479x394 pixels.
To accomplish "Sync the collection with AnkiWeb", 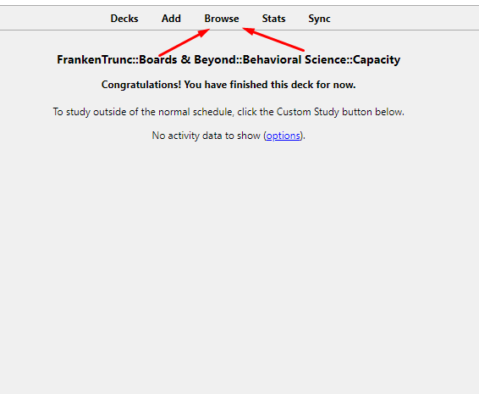I will 319,19.
